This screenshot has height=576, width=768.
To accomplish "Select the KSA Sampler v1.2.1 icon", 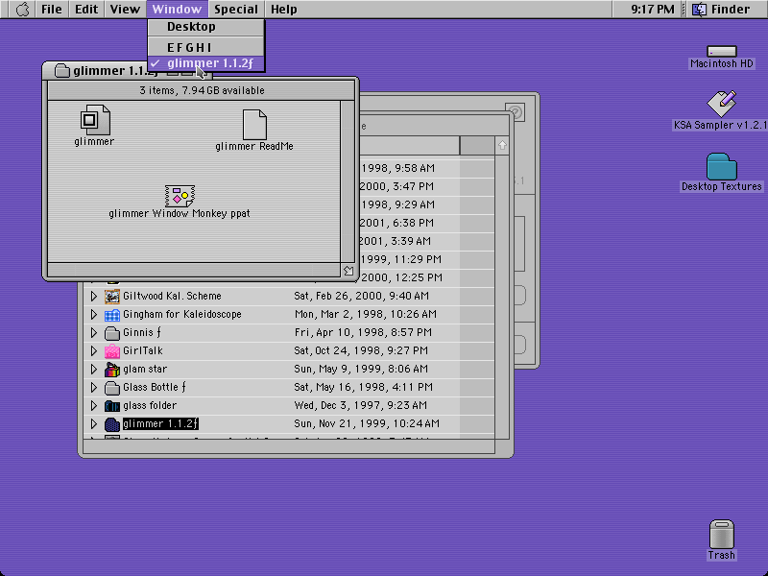I will tap(722, 104).
